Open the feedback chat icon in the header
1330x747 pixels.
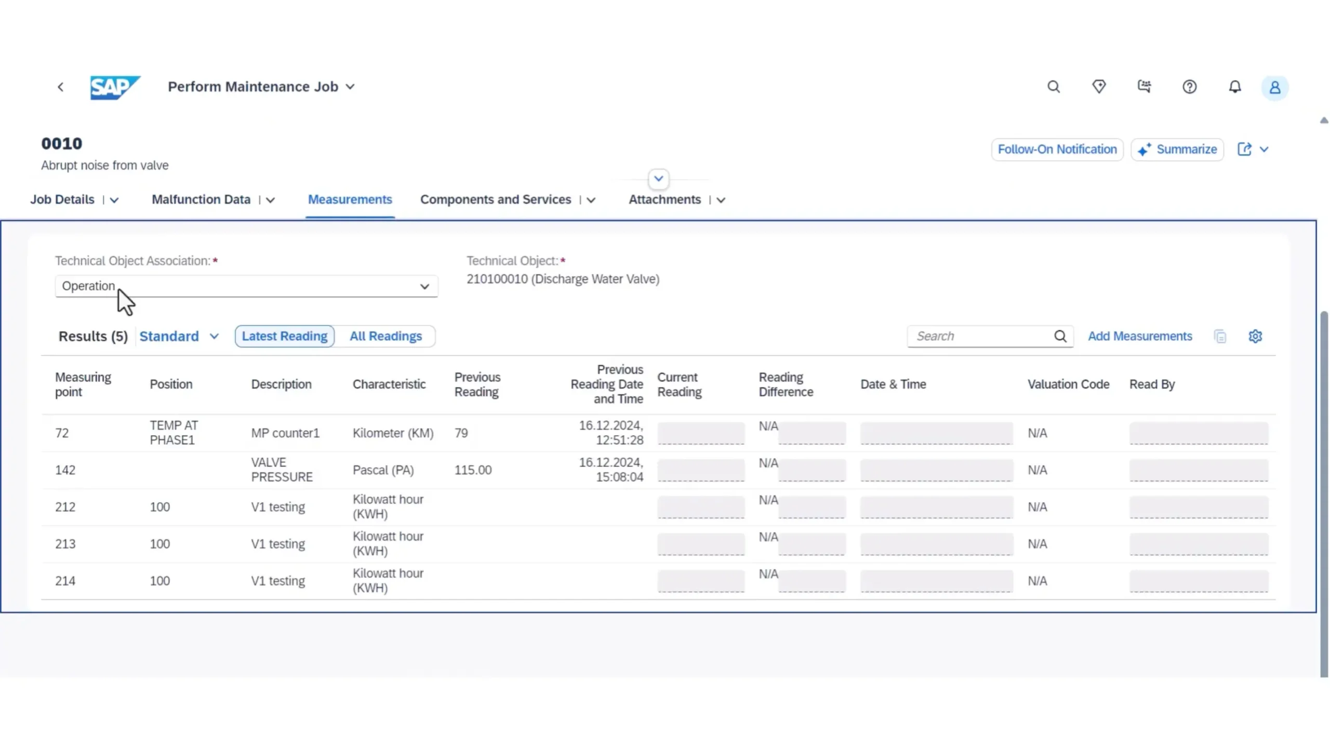click(x=1144, y=87)
